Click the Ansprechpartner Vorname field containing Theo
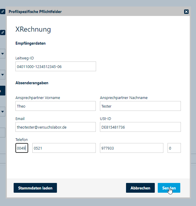Screen dimensions: 196x206 pos(55,106)
